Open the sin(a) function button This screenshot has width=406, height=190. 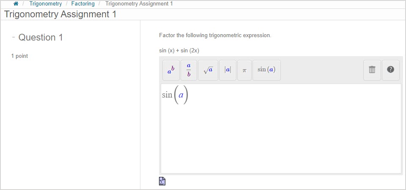pyautogui.click(x=266, y=70)
